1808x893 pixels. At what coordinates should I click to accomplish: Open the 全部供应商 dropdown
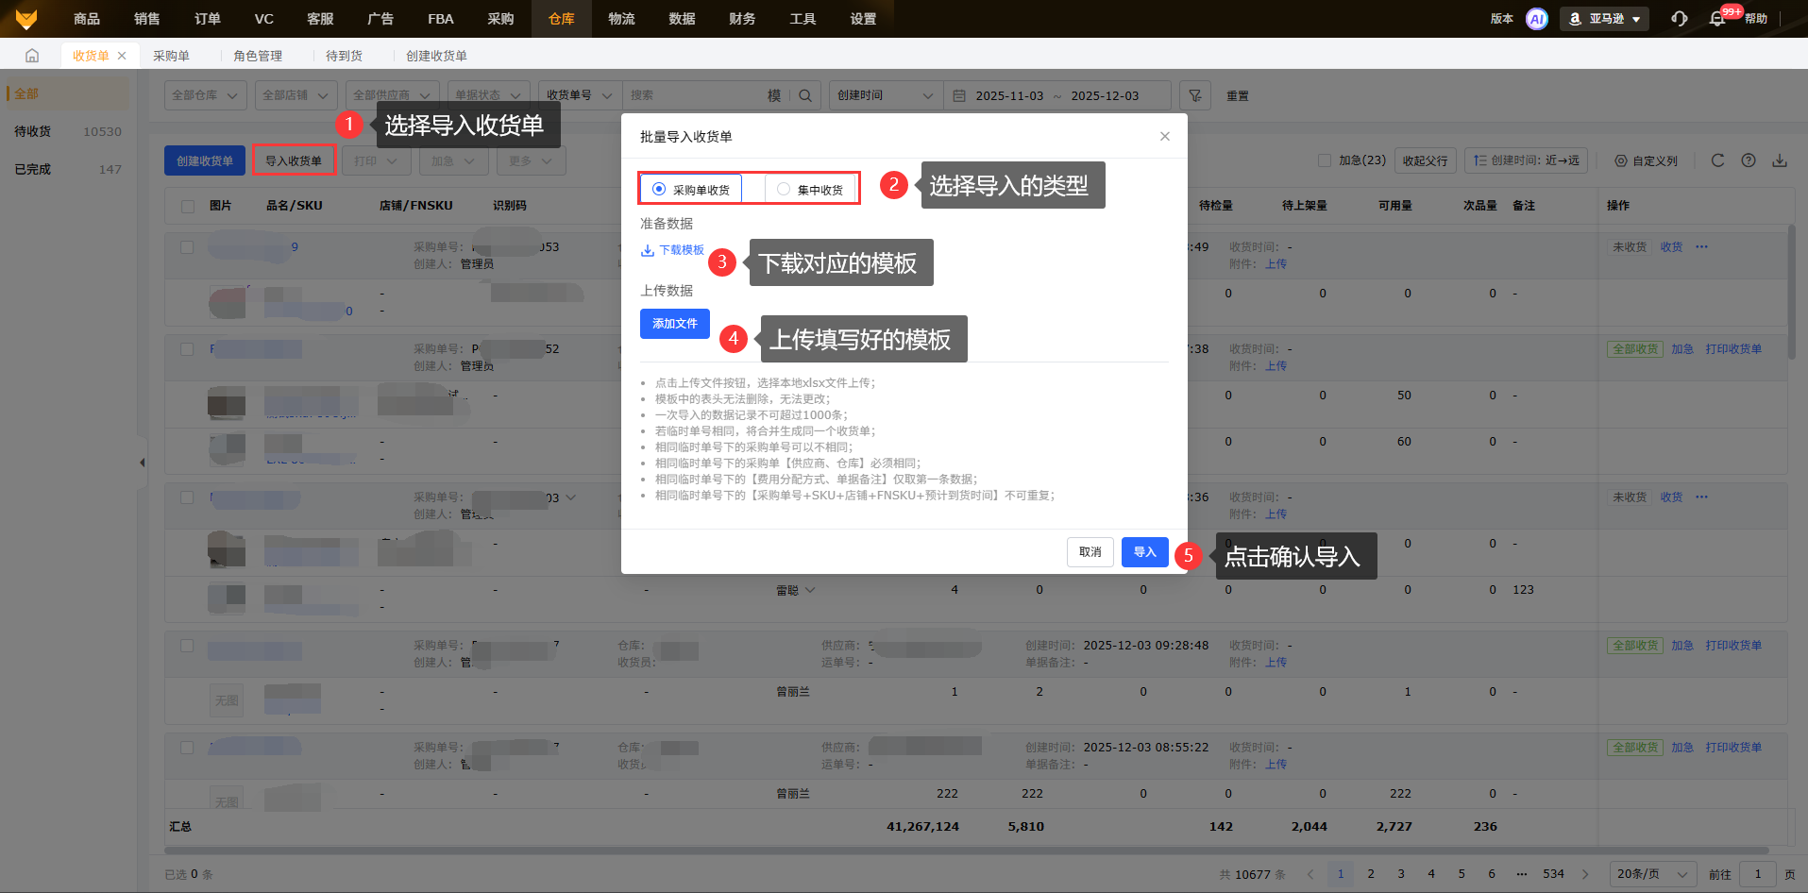coord(392,95)
